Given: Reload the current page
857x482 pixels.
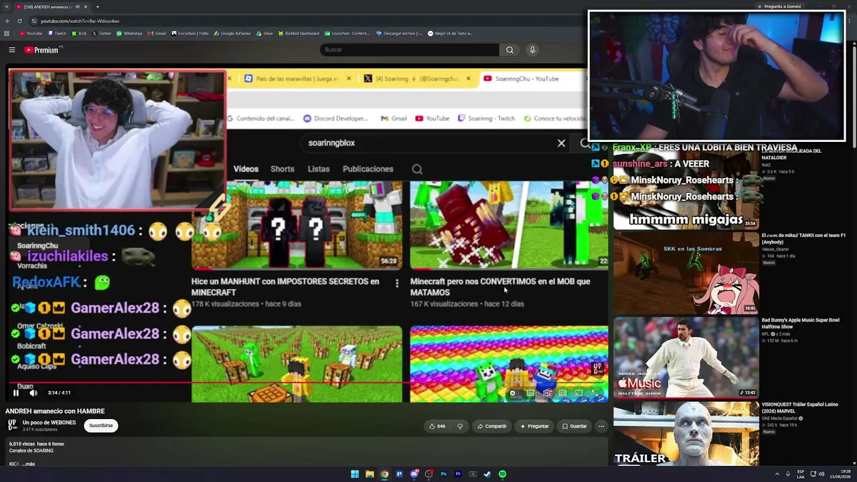Looking at the screenshot, I should tap(20, 21).
